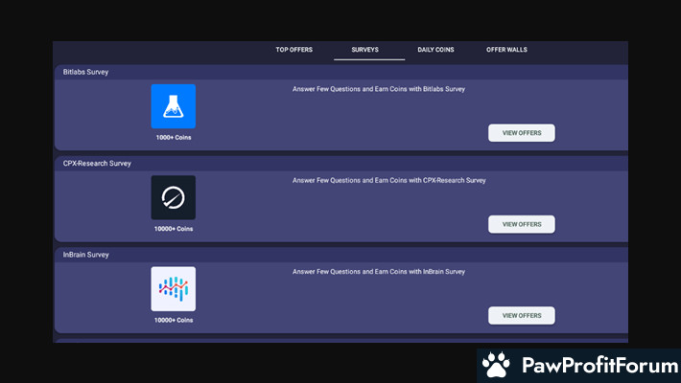Screen dimensions: 681x383
Task: View offers for CPX-Research Survey
Action: pyautogui.click(x=521, y=224)
